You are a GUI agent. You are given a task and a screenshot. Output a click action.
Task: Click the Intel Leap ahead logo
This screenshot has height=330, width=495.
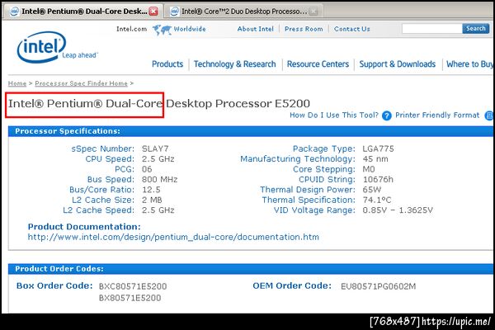pyautogui.click(x=57, y=47)
